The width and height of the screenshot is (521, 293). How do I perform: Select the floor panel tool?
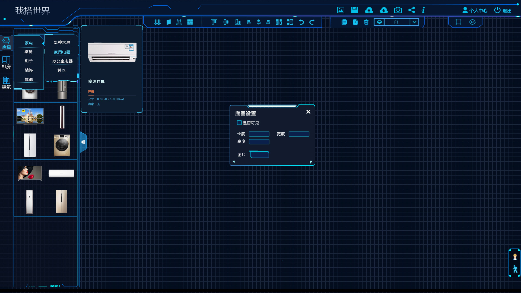coord(169,22)
